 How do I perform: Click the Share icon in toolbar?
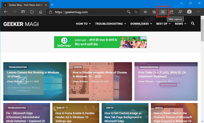click(171, 12)
